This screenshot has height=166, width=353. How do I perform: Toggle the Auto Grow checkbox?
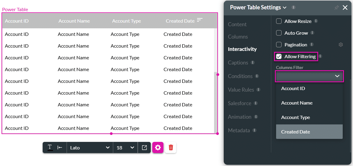point(279,33)
